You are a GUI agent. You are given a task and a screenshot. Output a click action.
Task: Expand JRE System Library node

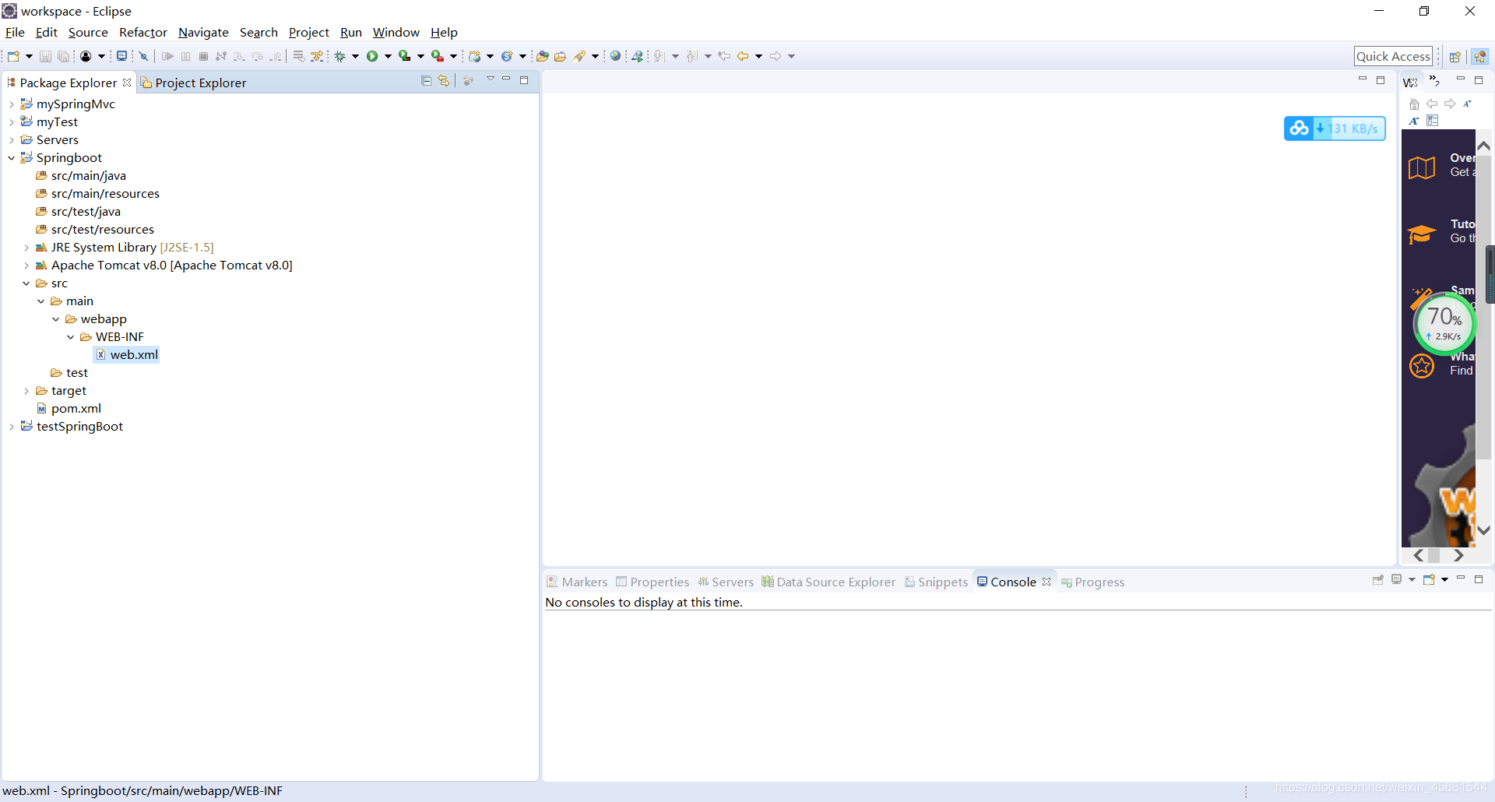26,248
